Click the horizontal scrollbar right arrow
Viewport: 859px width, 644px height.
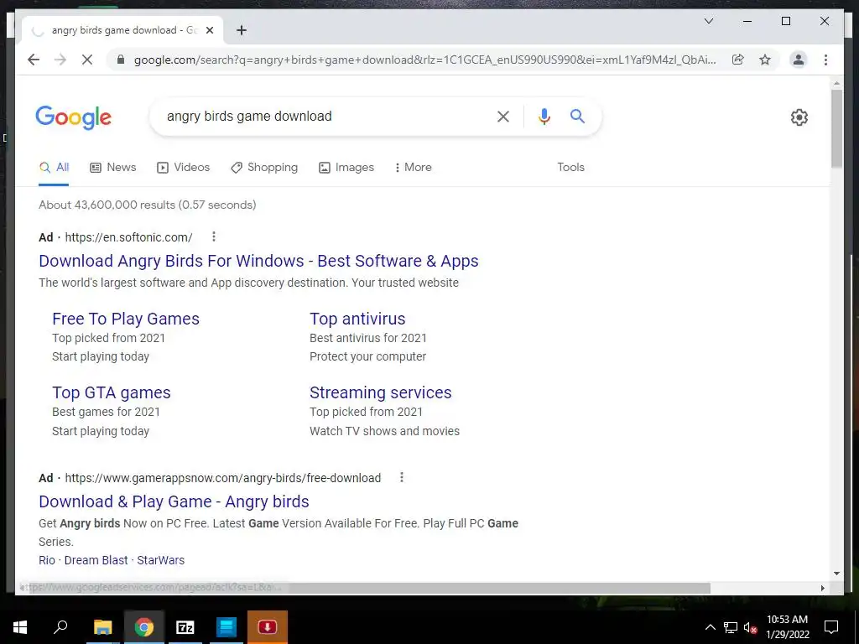822,588
